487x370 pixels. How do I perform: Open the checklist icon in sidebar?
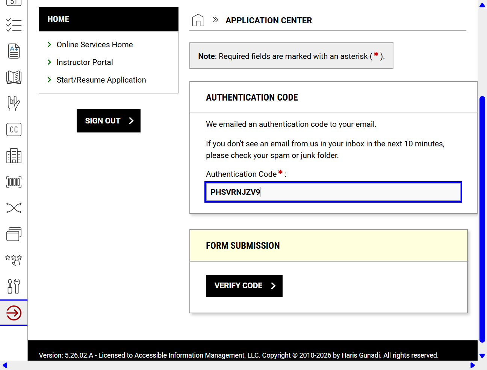(x=14, y=25)
